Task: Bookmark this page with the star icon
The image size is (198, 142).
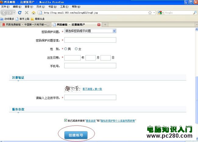Action: pyautogui.click(x=150, y=13)
